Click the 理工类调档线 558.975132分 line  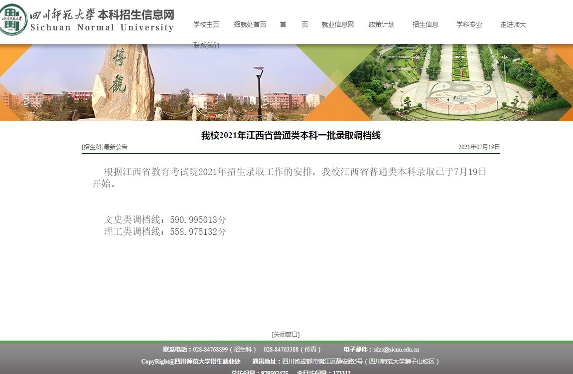(165, 231)
